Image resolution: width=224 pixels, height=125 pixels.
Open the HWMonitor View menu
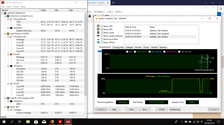click(x=9, y=7)
